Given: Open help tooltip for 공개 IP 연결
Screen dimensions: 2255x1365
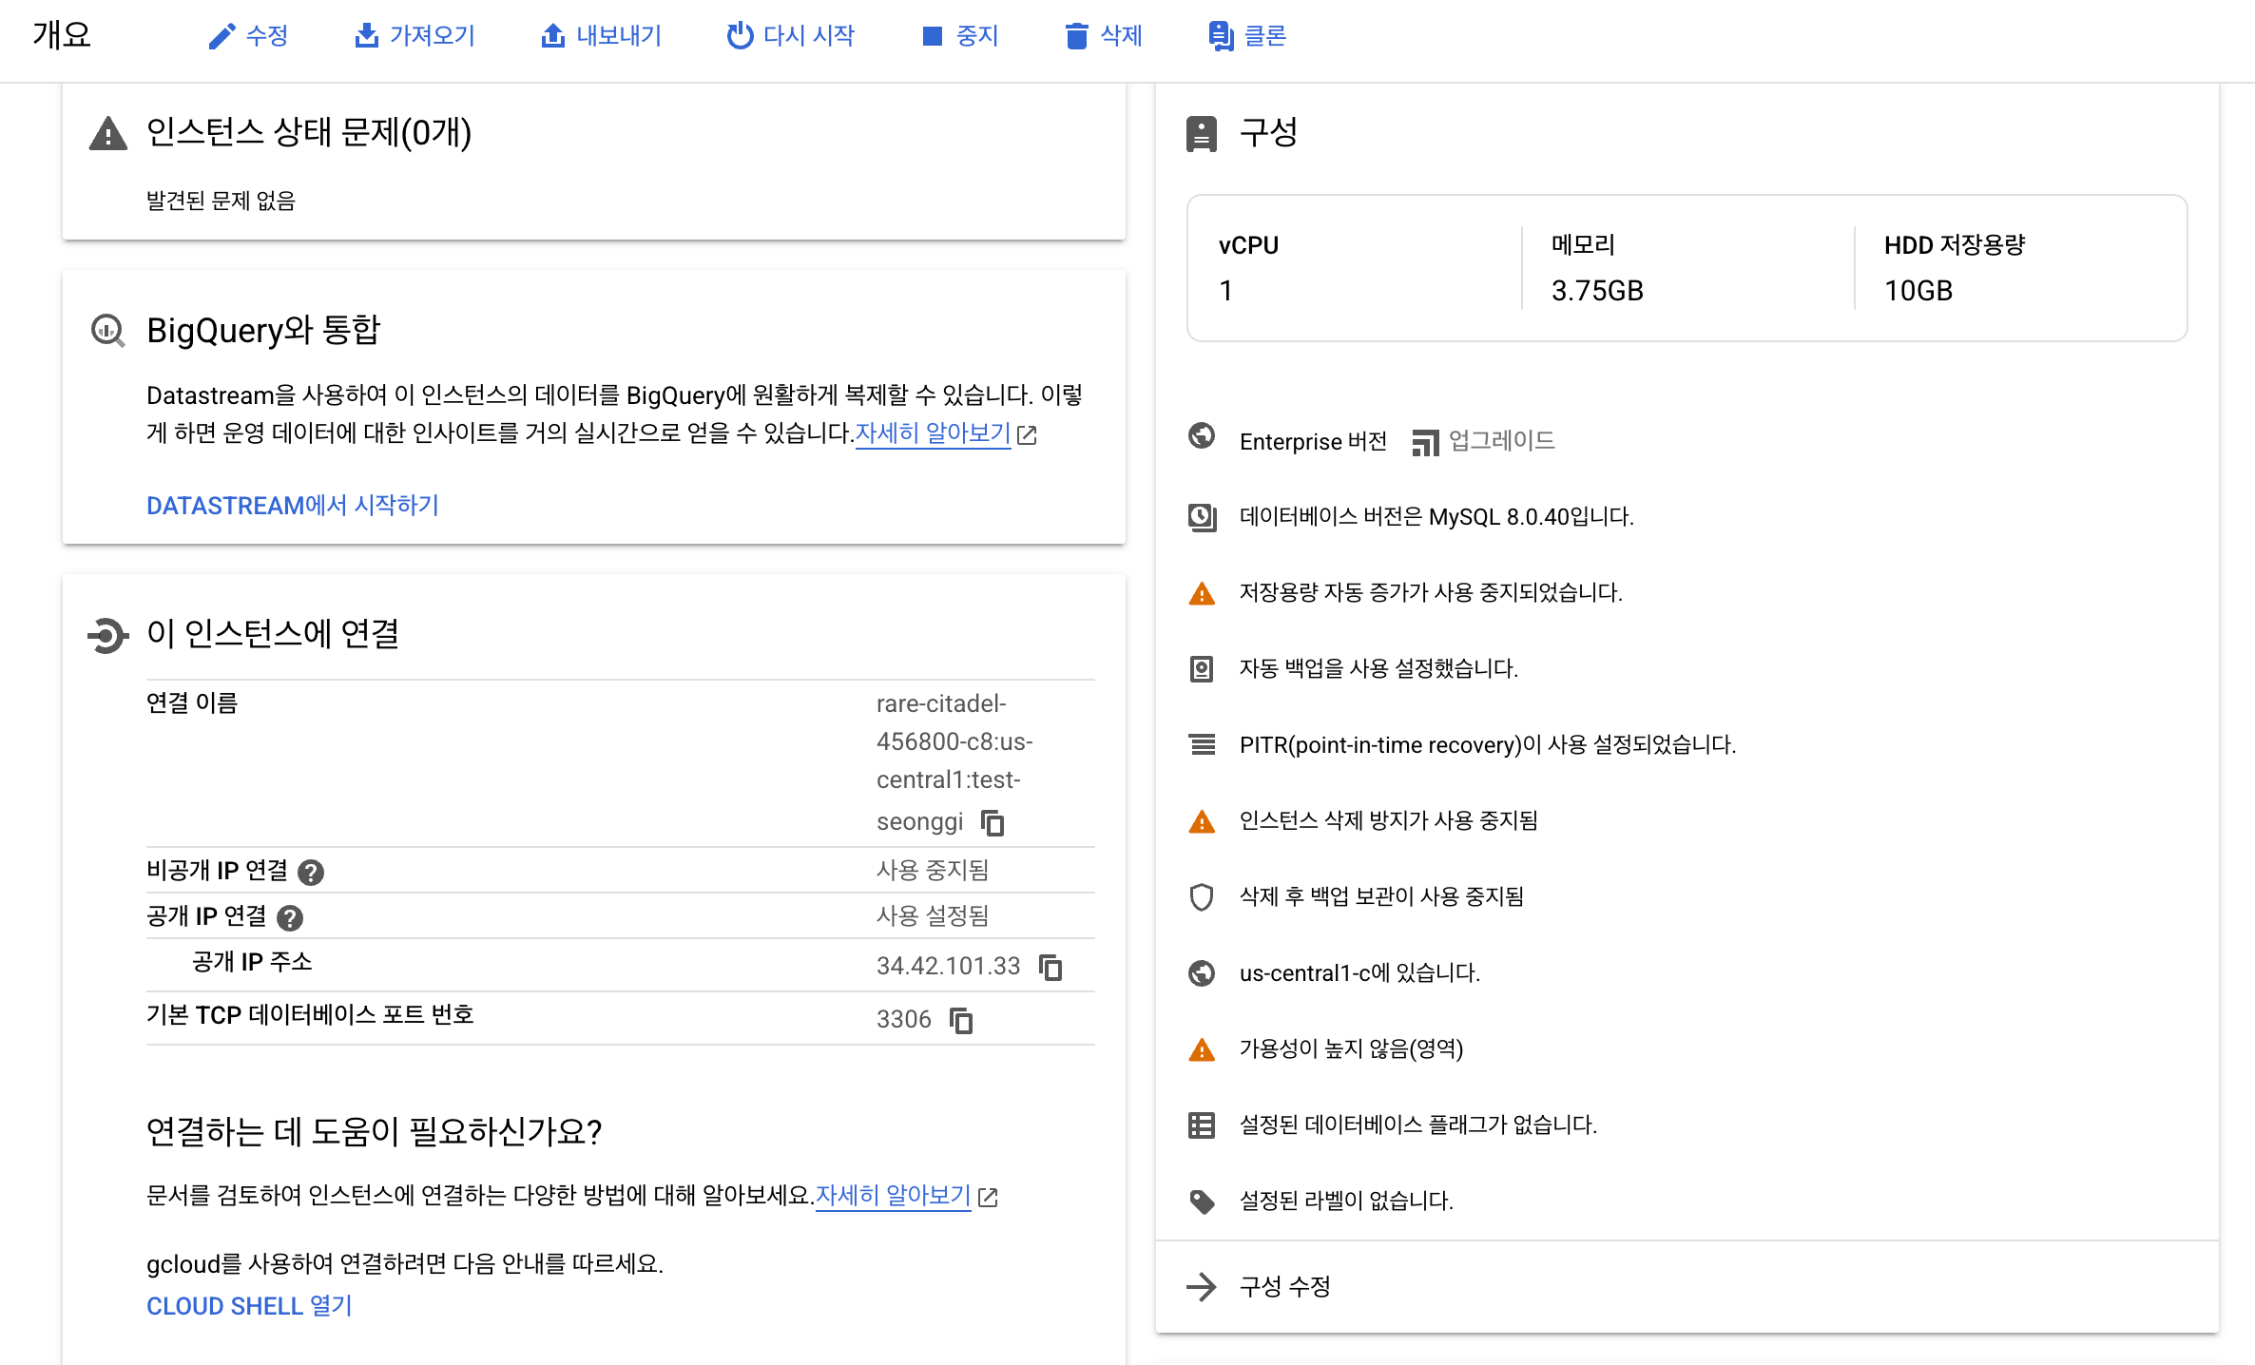Looking at the screenshot, I should coord(290,917).
